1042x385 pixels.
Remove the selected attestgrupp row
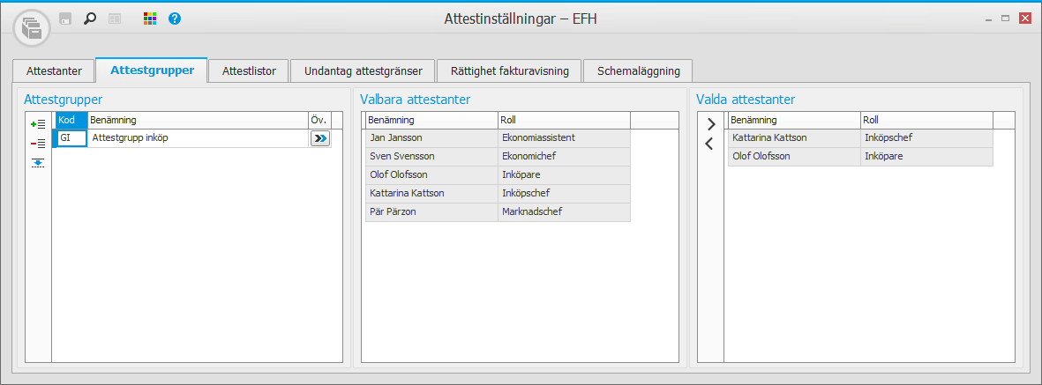tap(38, 144)
